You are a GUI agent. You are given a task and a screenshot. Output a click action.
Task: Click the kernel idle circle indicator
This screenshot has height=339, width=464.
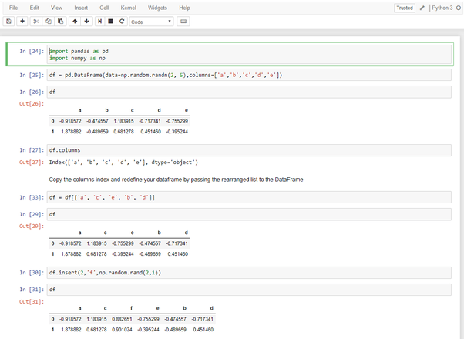coord(459,8)
